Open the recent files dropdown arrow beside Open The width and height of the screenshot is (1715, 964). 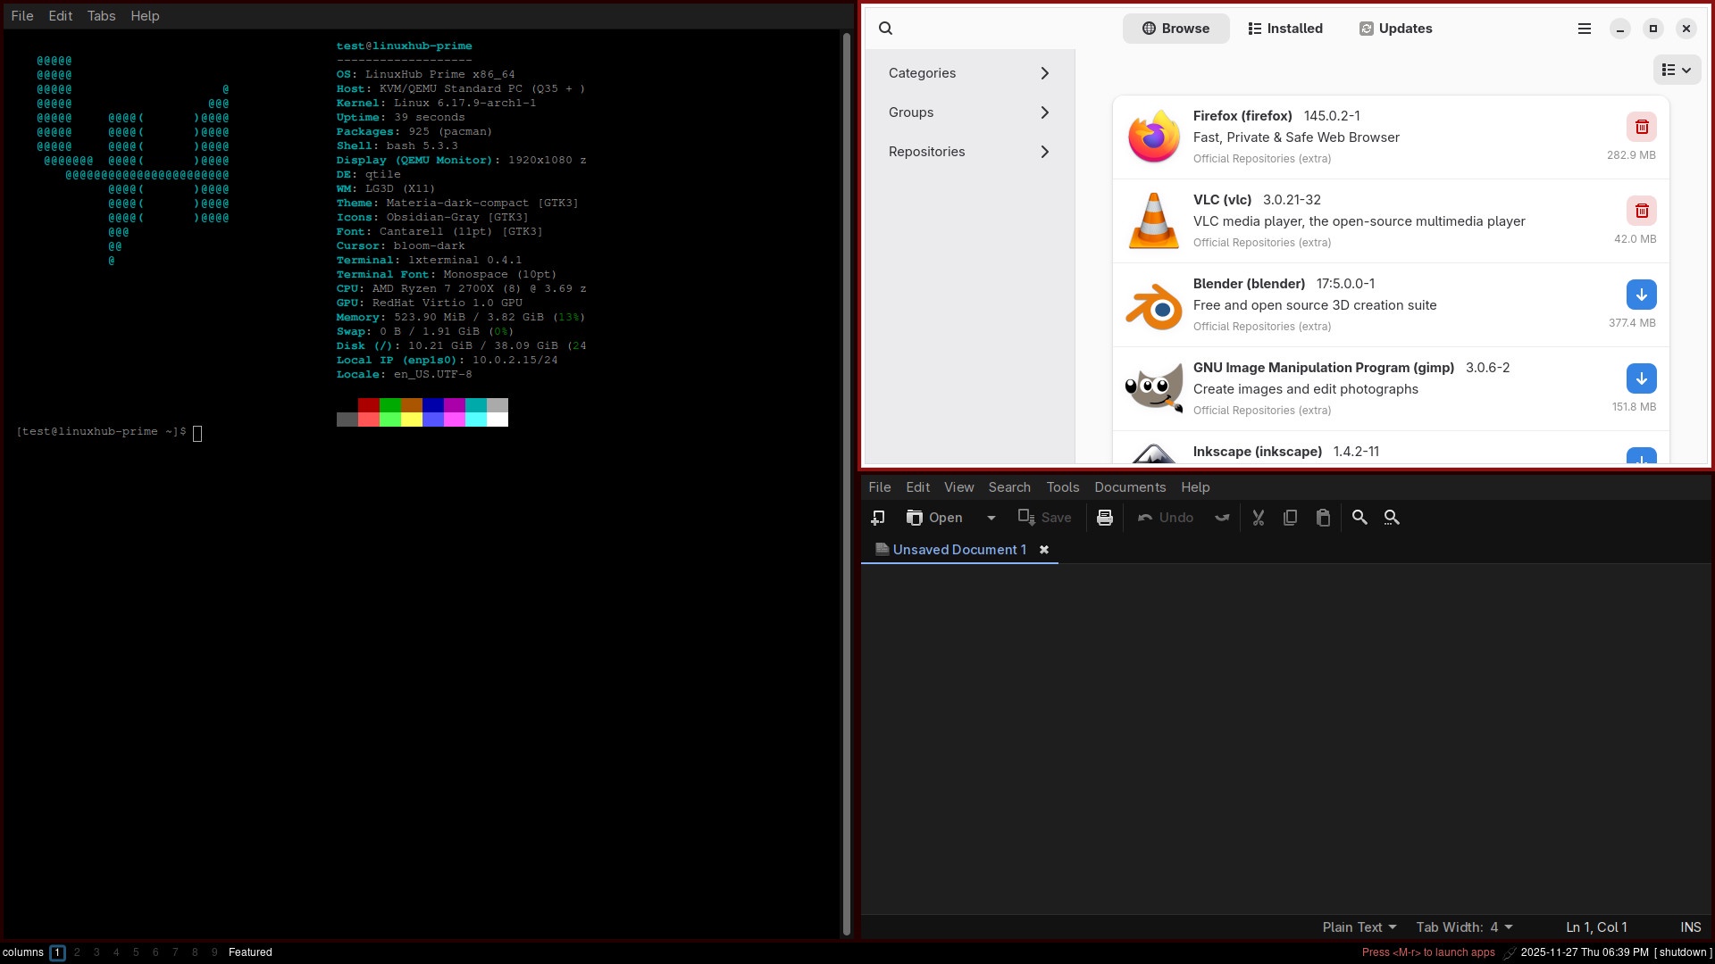pyautogui.click(x=991, y=518)
